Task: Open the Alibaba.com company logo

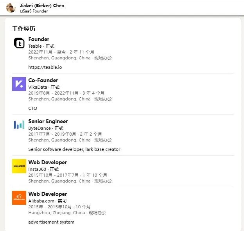Action: tap(19, 198)
